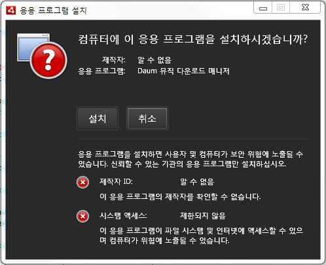Click the 제작자 ID: label
Image resolution: width=326 pixels, height=265 pixels.
[116, 181]
